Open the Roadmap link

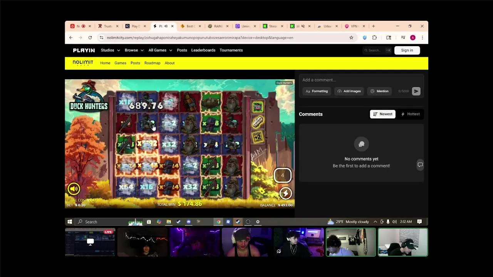coord(152,63)
